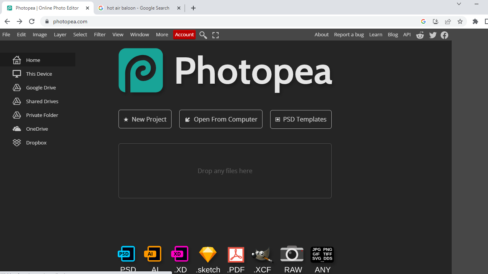
Task: Open Chrome tab search dropdown arrow
Action: [459, 4]
